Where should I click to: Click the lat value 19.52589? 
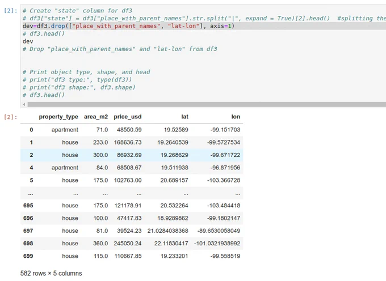(176, 130)
